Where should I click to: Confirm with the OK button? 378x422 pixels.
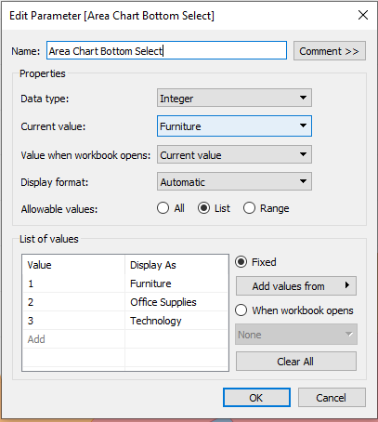tap(256, 398)
